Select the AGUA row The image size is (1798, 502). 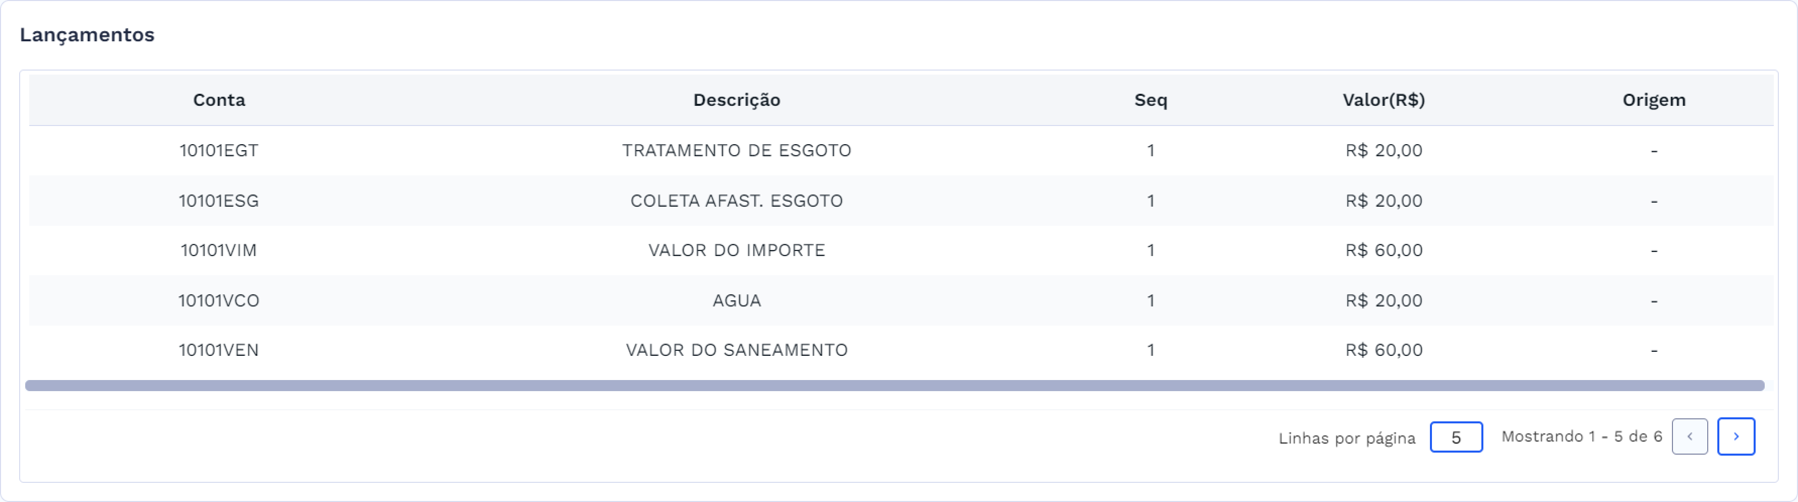click(x=736, y=300)
